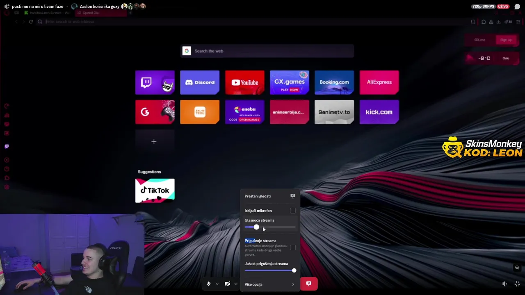Toggle the microphone button in call bar

pos(209,284)
